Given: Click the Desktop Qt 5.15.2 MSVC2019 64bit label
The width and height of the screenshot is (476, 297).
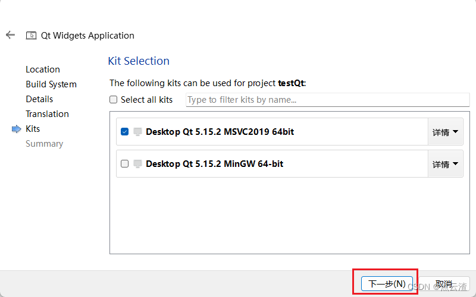Looking at the screenshot, I should coord(220,132).
